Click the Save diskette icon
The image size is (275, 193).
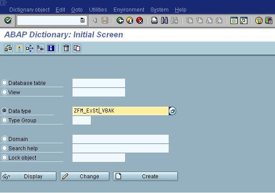pyautogui.click(x=105, y=20)
